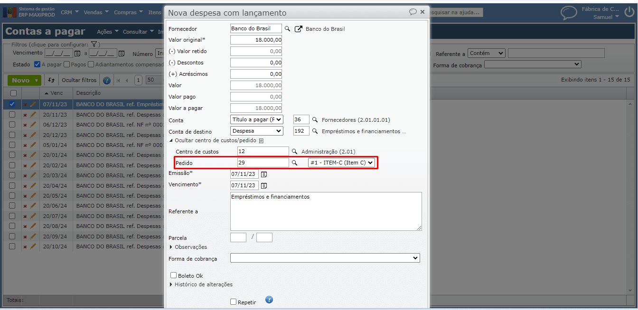This screenshot has width=638, height=310.
Task: Click the Referente a text area
Action: [x=326, y=211]
